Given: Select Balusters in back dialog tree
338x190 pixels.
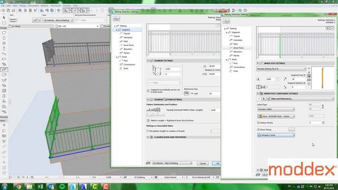Looking at the screenshot, I should tap(238, 52).
